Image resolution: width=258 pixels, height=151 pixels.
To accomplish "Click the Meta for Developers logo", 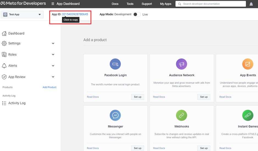I will (23, 4).
